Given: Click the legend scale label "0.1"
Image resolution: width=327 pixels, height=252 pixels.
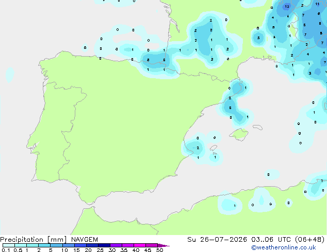Looking at the screenshot, I should [6, 250].
